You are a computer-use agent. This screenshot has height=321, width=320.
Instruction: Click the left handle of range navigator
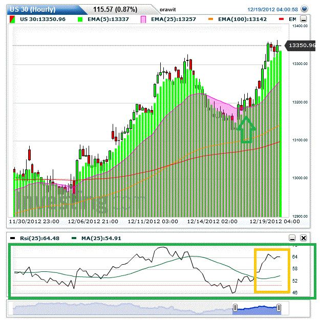(x=235, y=308)
